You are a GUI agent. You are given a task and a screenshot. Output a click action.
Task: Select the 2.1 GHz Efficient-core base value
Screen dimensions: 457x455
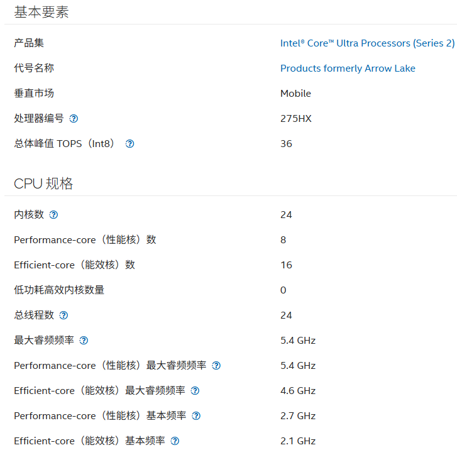(298, 441)
